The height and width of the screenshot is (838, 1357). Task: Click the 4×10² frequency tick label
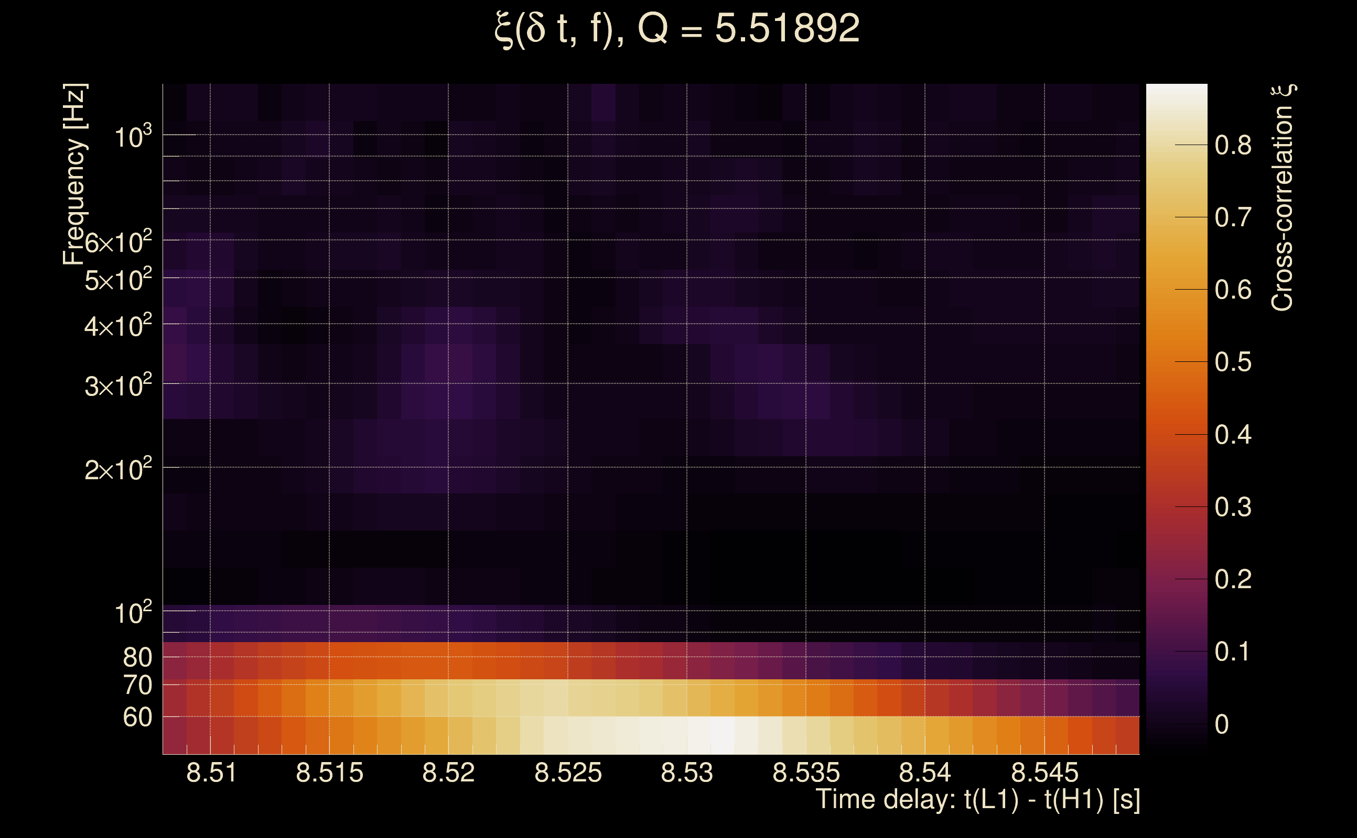point(117,325)
